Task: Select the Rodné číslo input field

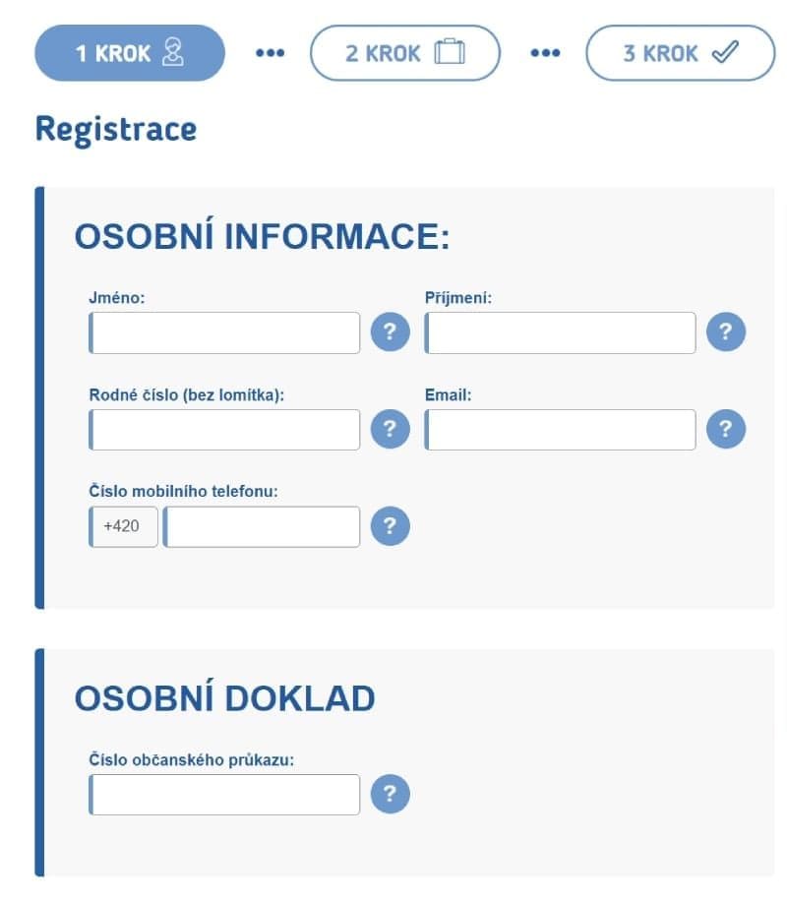Action: (x=224, y=430)
